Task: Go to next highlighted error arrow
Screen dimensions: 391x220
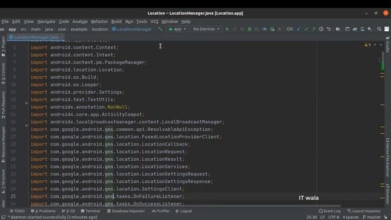Action: [x=381, y=45]
